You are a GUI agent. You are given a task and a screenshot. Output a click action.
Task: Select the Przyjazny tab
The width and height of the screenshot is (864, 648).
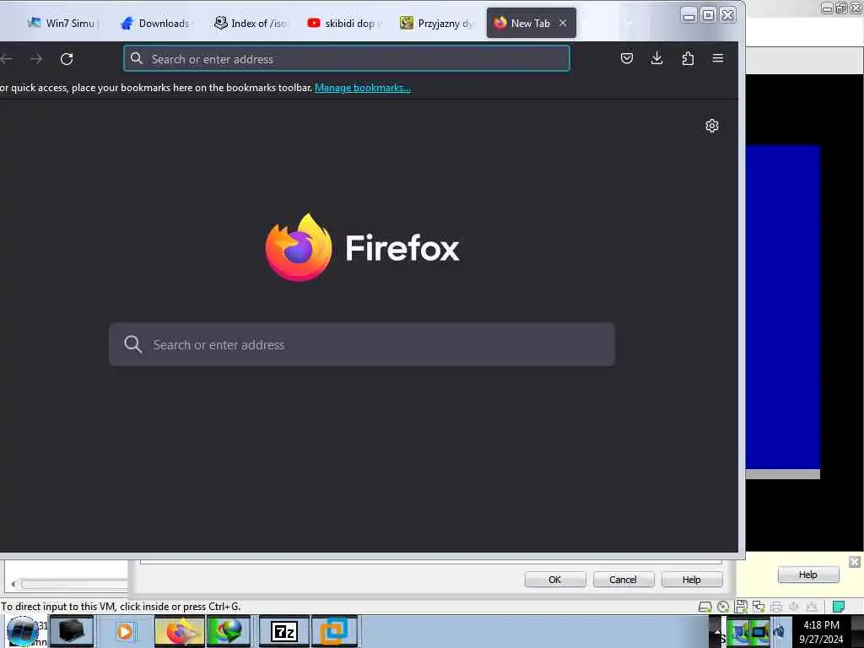(x=437, y=23)
